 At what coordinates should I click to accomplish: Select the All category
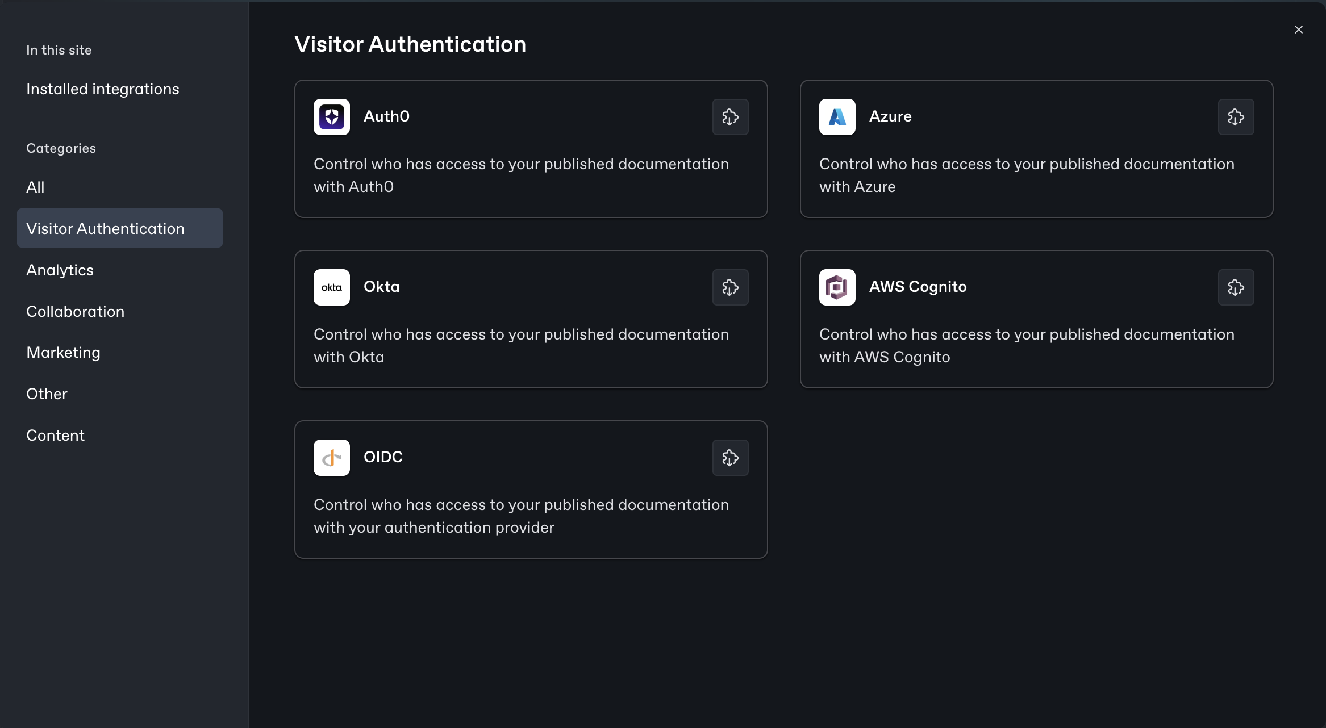tap(35, 187)
